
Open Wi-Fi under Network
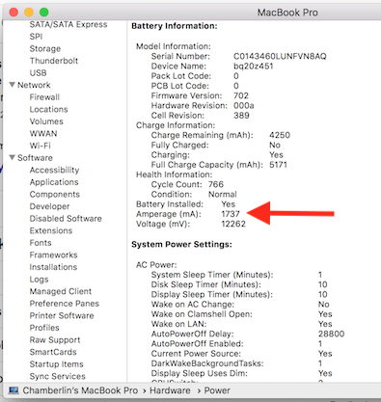coord(40,146)
